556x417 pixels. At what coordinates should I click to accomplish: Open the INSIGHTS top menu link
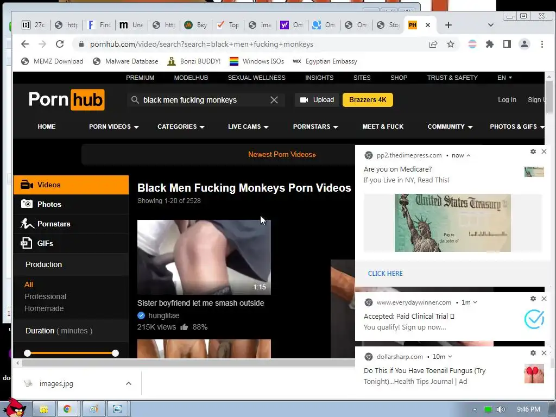click(x=319, y=78)
